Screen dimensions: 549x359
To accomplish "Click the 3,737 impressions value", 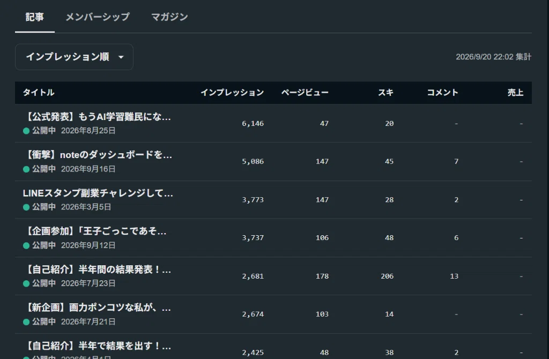I will coord(253,238).
